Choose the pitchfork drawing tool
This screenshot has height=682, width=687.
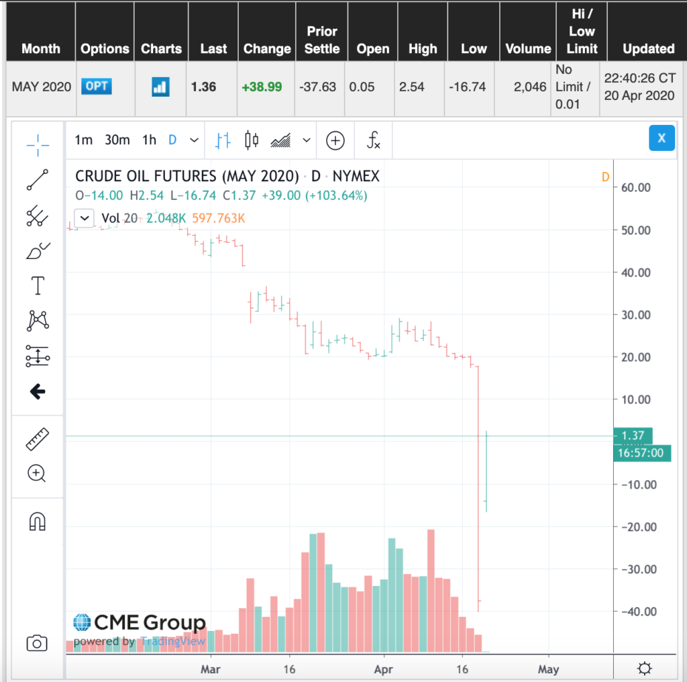[x=38, y=215]
